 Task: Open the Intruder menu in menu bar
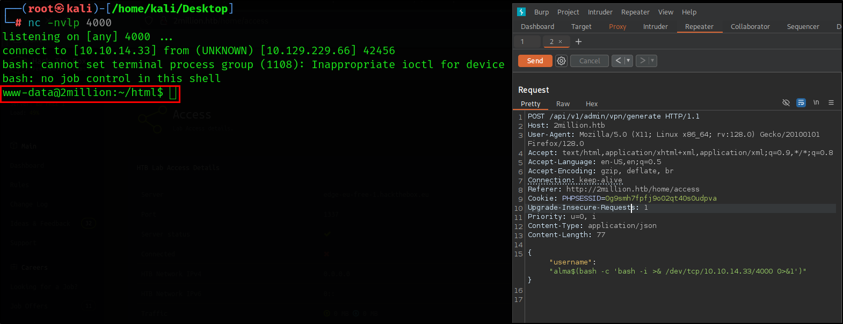(x=600, y=12)
